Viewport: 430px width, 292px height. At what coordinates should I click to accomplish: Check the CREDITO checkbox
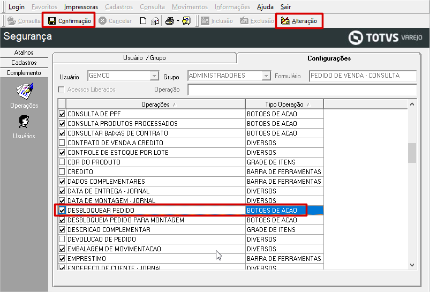(62, 172)
